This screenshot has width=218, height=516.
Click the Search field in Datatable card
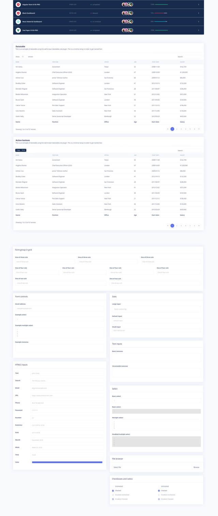pos(192,57)
